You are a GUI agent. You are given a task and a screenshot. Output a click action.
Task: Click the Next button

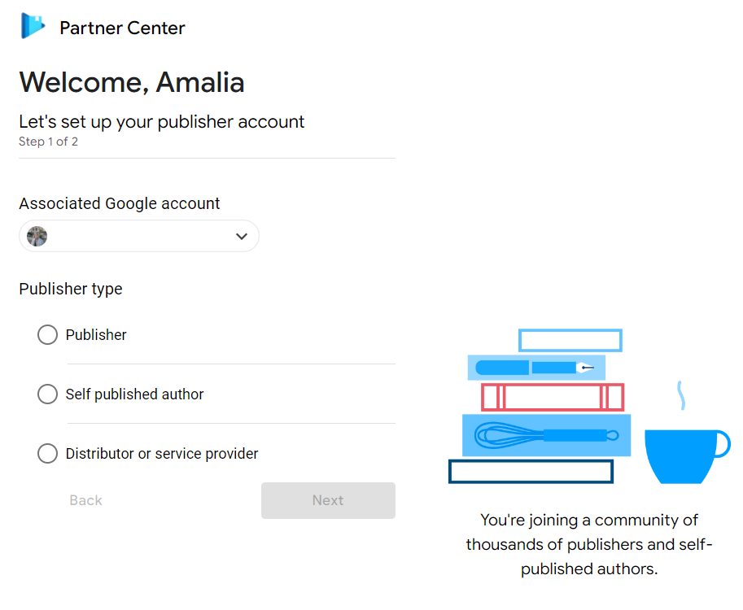click(328, 500)
